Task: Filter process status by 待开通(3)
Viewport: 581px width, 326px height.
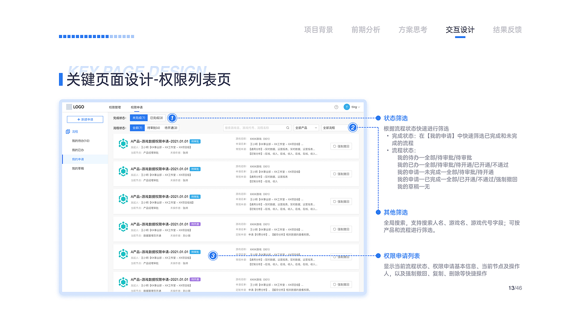Action: [x=171, y=128]
